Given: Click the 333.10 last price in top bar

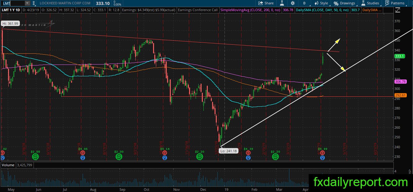Looking at the screenshot, I should (103, 3).
